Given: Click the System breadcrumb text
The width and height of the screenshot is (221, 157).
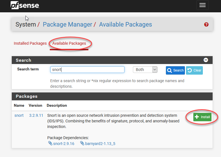Looking at the screenshot, I should tap(26, 24).
